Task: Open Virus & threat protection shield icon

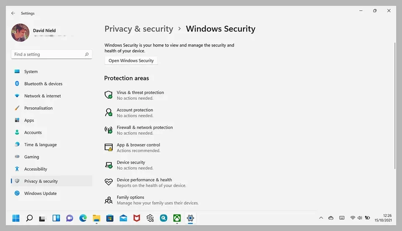Action: coord(108,95)
